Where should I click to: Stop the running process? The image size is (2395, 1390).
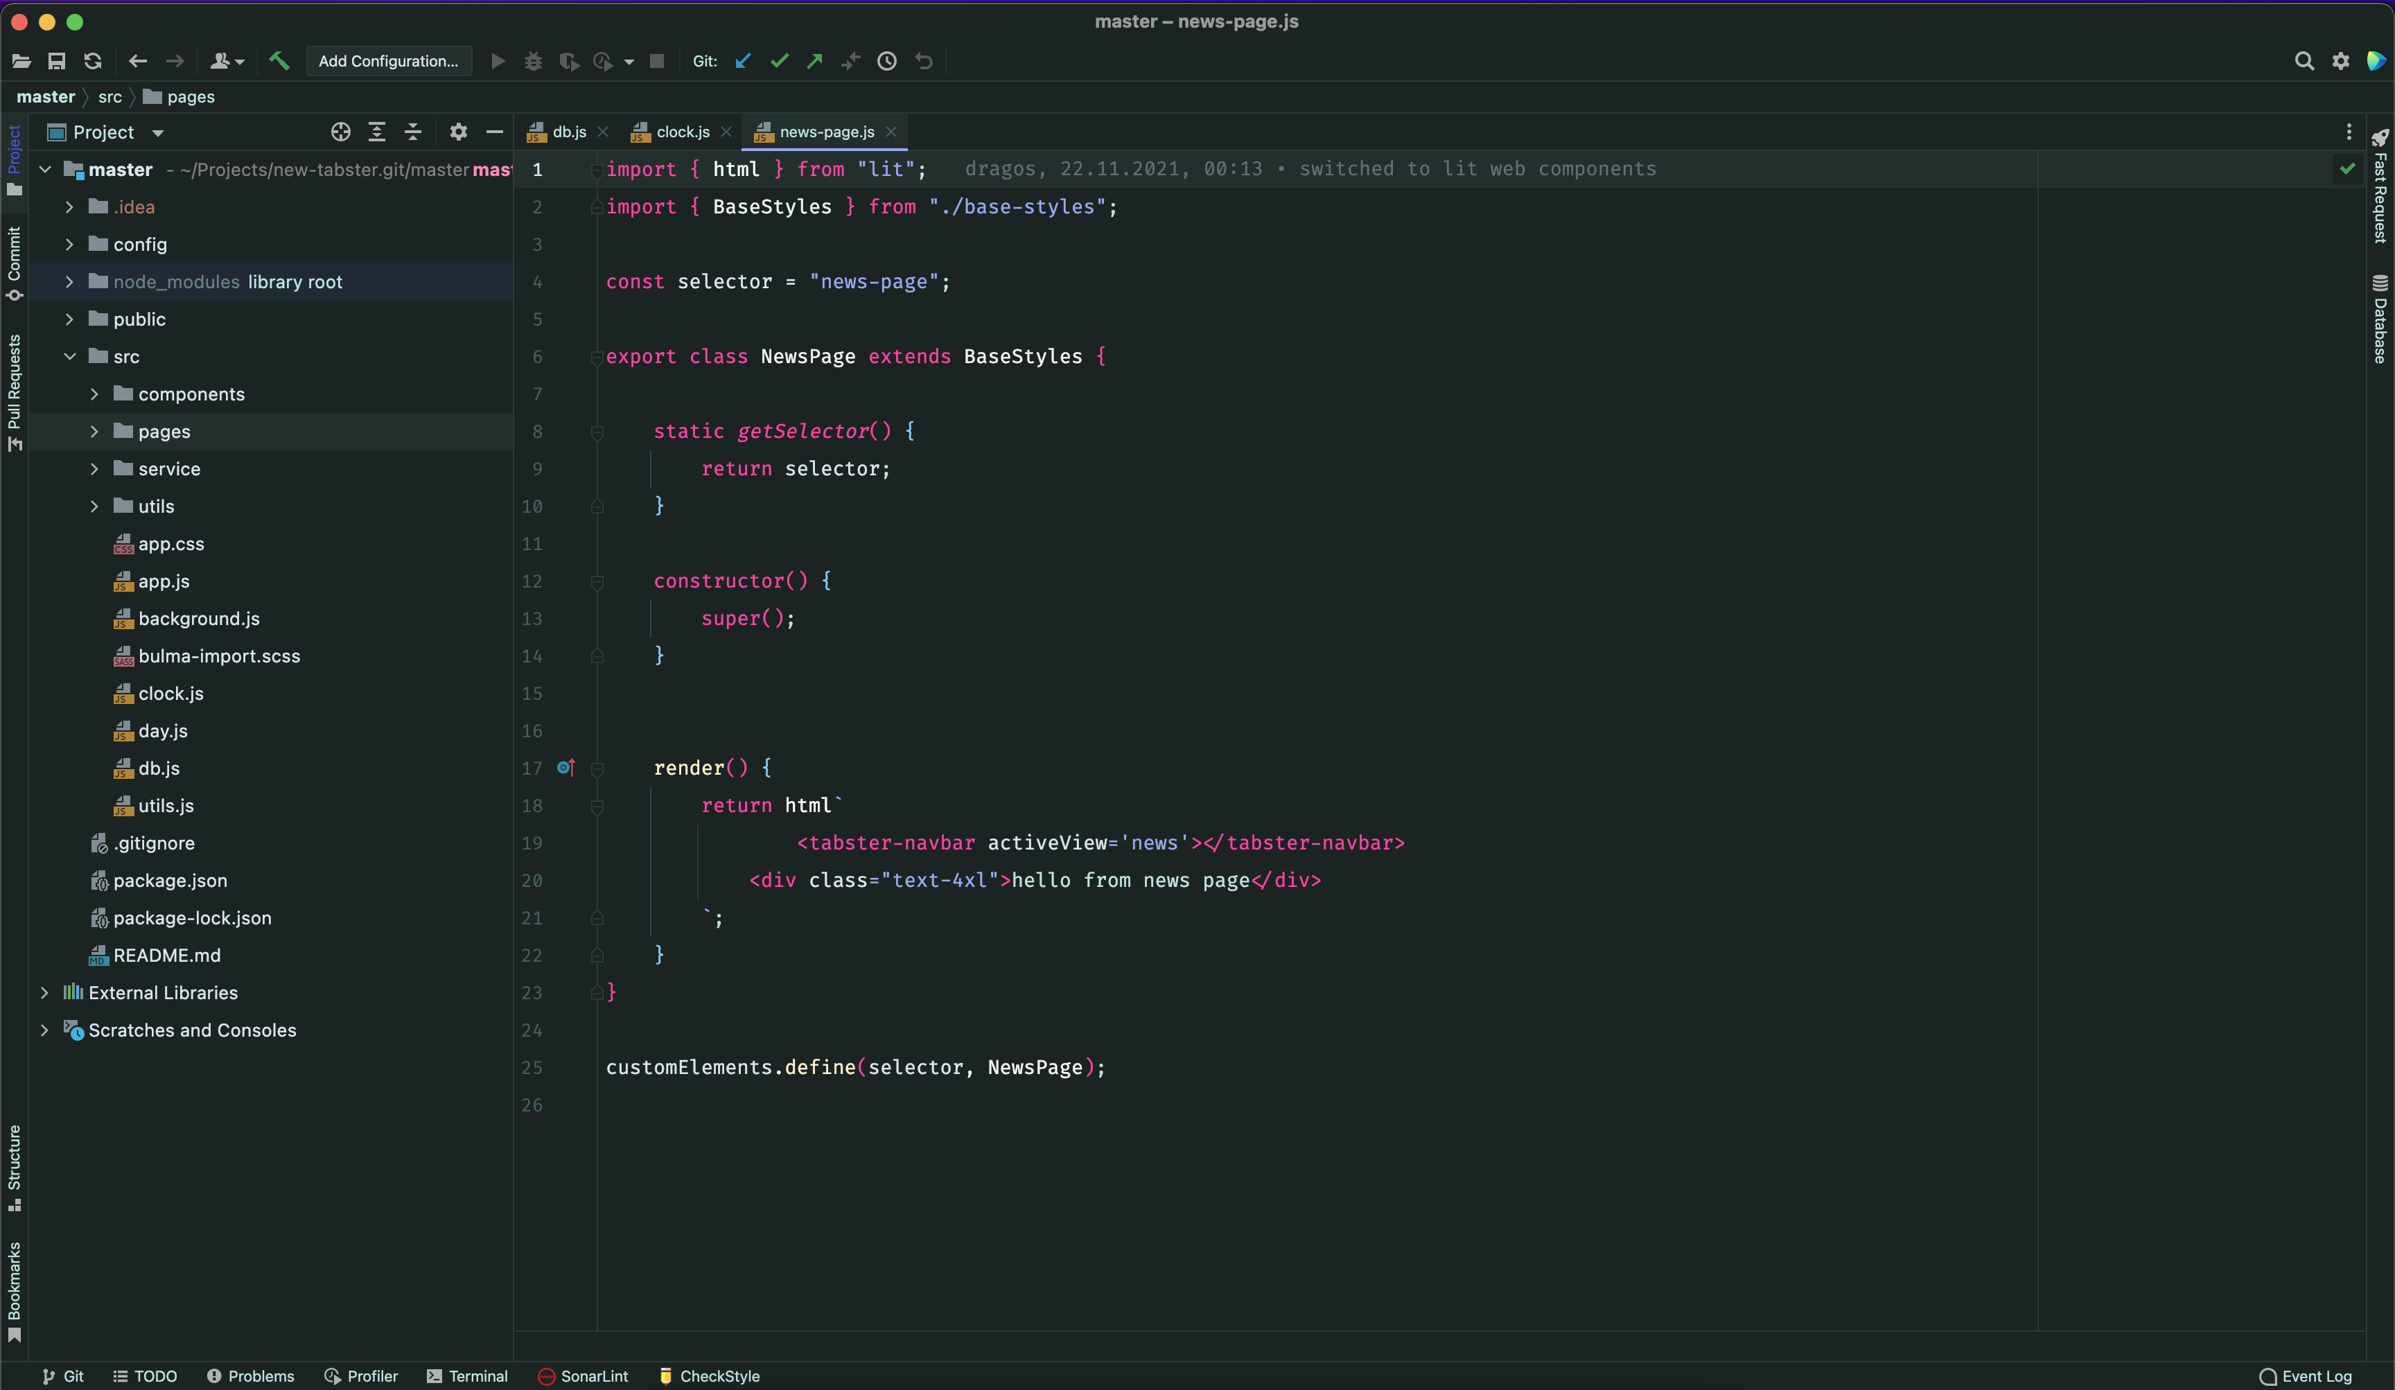pyautogui.click(x=657, y=61)
